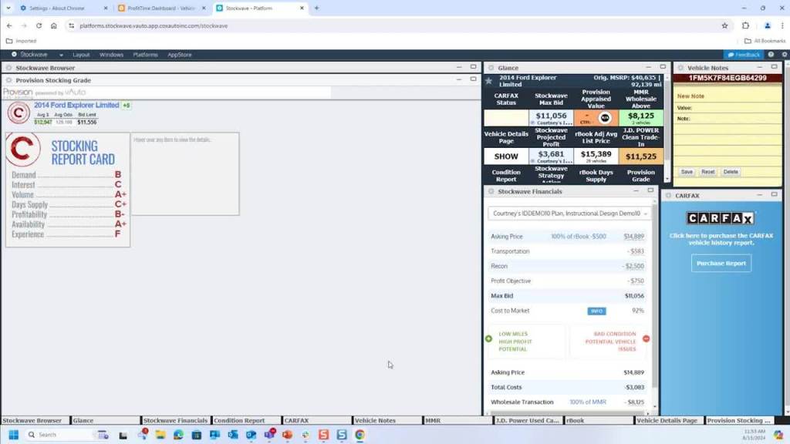
Task: Click the green plus Low Miles indicator
Action: pos(488,338)
